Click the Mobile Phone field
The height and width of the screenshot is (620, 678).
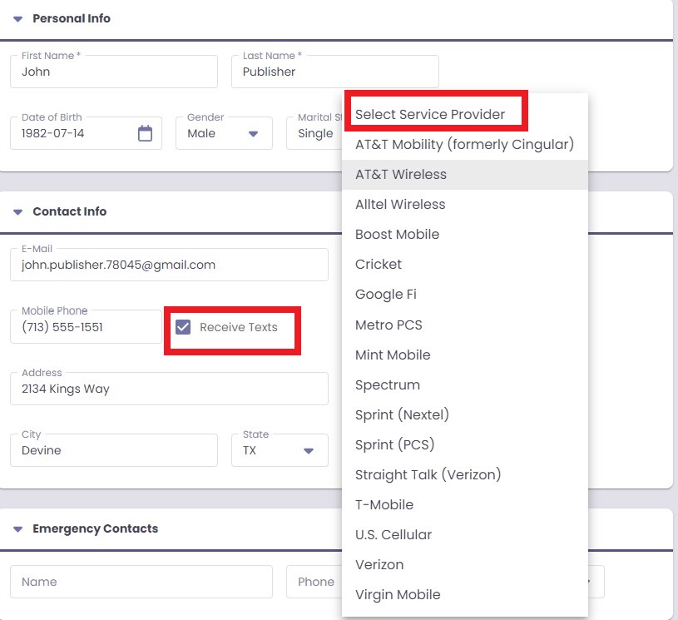(86, 327)
